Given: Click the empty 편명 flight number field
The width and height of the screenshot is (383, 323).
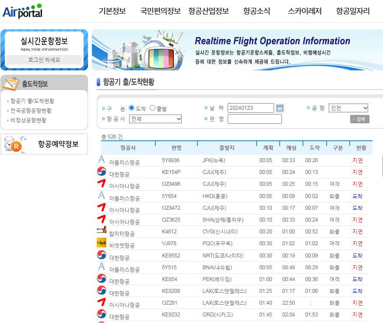Looking at the screenshot, I should 254,119.
